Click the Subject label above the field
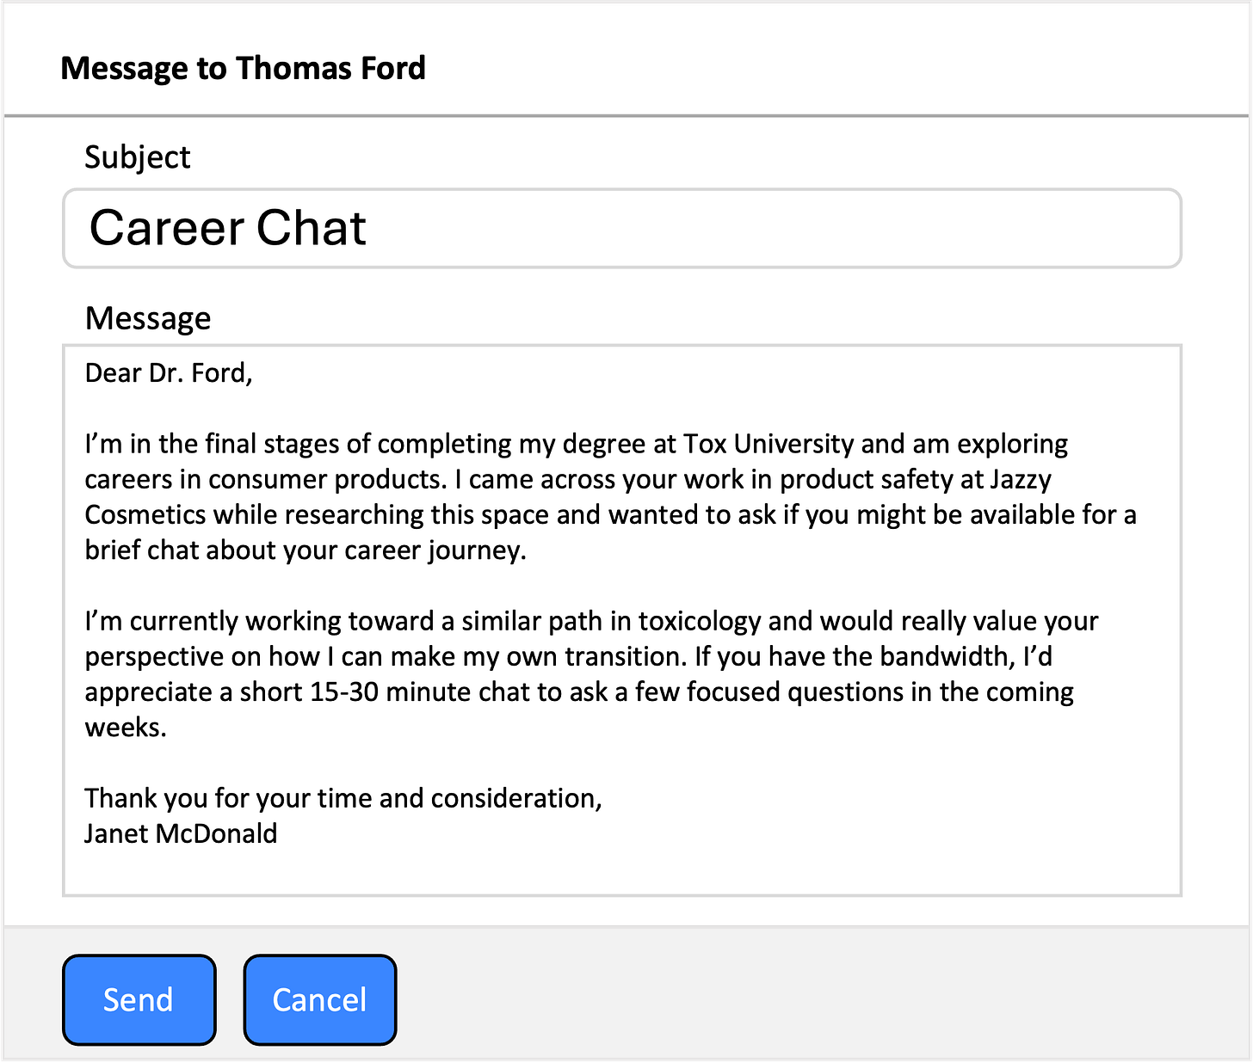The image size is (1253, 1063). [x=138, y=157]
